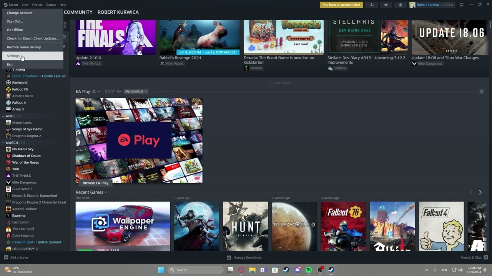Open the View menu
This screenshot has height=276, width=492.
tap(25, 5)
